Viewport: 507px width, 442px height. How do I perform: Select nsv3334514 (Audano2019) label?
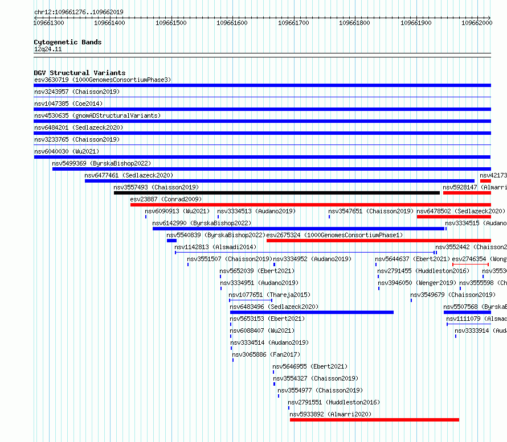click(x=269, y=342)
